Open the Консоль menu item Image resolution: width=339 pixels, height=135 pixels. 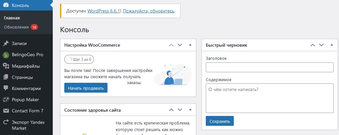tap(26, 5)
